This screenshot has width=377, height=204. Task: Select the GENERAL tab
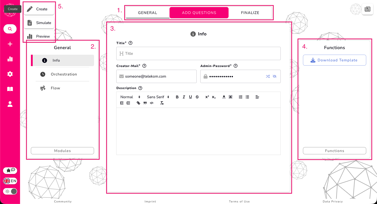pyautogui.click(x=147, y=12)
